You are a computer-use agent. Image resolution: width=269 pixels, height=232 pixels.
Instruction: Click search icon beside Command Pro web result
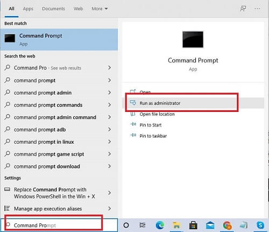(7, 68)
